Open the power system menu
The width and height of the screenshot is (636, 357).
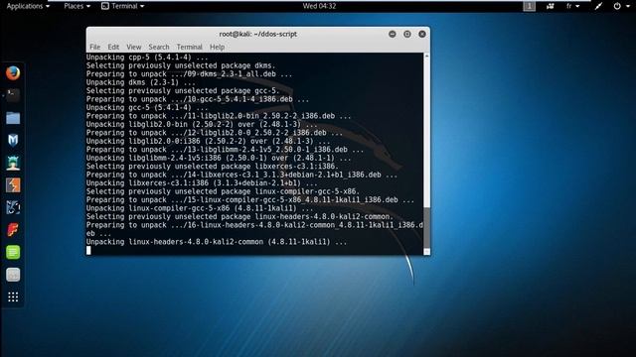click(621, 6)
